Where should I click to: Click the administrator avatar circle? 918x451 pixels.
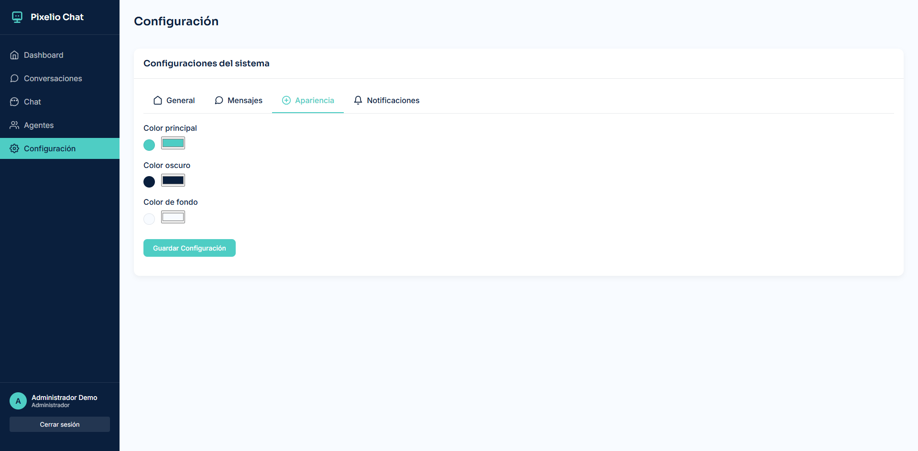[18, 401]
